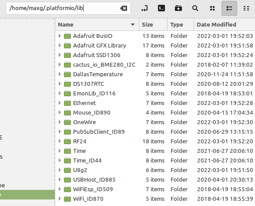Expand the DallasTemperature folder
This screenshot has height=206, width=255.
(60, 74)
